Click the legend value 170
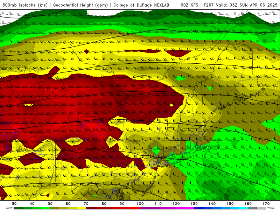This screenshot has height=210, width=280. coord(266,204)
